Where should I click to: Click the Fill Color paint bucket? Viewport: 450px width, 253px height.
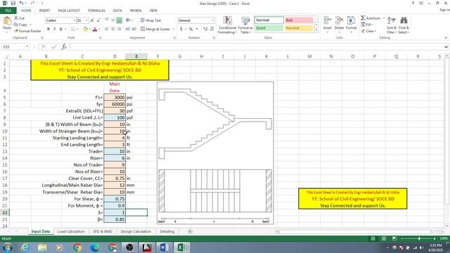coord(85,29)
